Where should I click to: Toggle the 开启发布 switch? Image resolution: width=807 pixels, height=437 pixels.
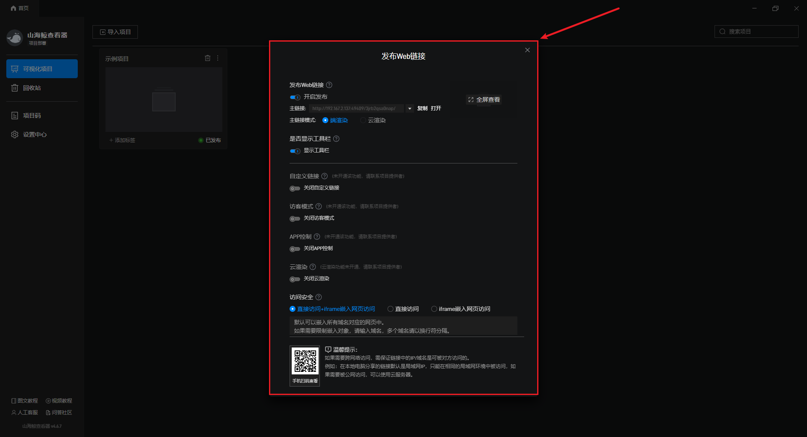[295, 97]
